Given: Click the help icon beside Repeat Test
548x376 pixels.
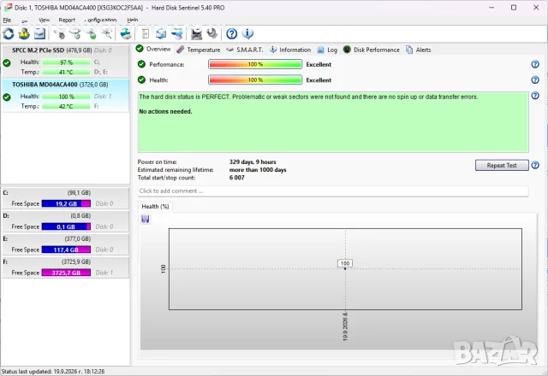Looking at the screenshot, I should (535, 165).
